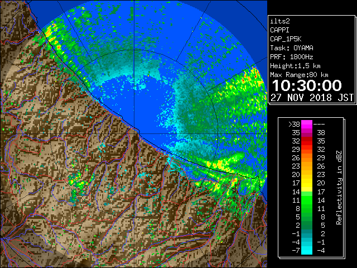Select the -1 to 2 dBZ teal band
The width and height of the screenshot is (357, 268).
pyautogui.click(x=307, y=234)
